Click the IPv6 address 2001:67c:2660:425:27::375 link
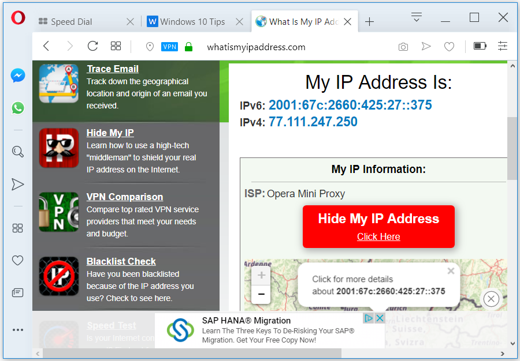Viewport: 520px width, 361px height. (x=350, y=105)
